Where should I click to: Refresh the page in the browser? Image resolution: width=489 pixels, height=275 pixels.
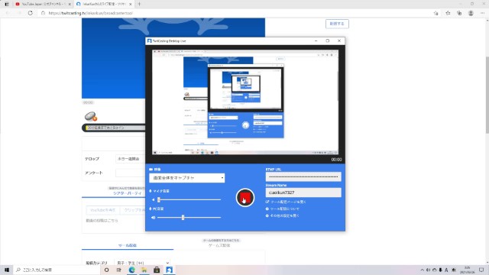pos(31,13)
